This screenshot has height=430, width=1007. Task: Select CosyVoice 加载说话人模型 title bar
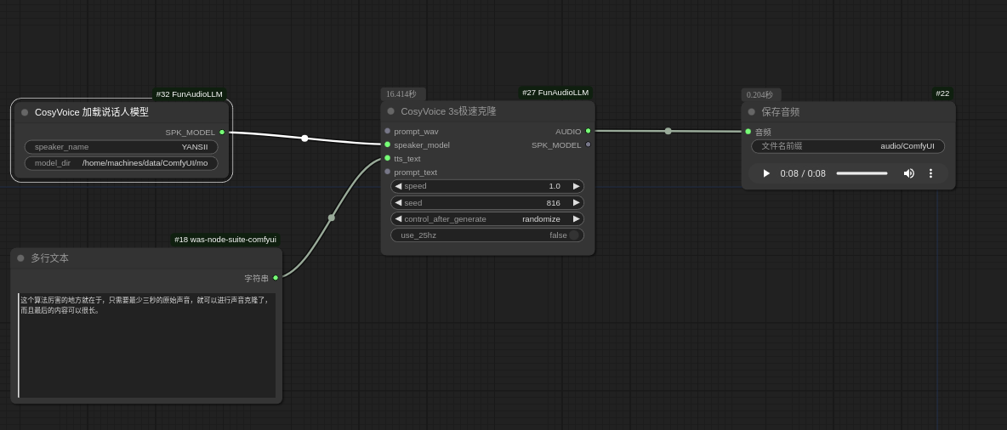pyautogui.click(x=122, y=112)
